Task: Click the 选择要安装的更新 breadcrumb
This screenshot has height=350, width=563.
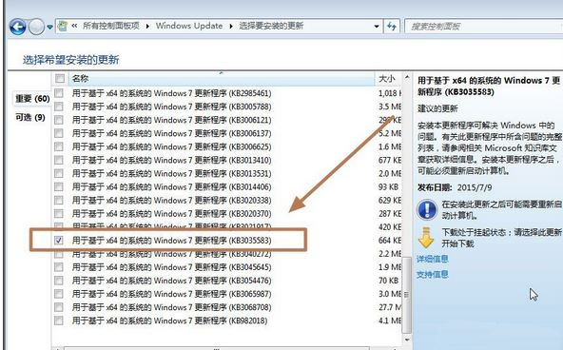Action: 271,26
